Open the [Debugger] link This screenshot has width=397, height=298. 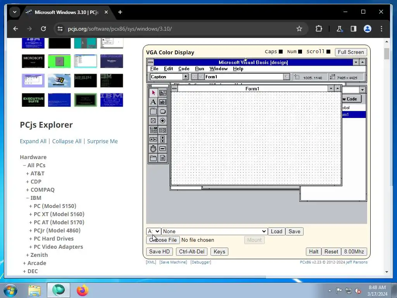(x=201, y=262)
